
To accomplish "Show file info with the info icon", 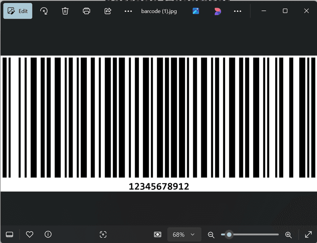I will point(48,234).
